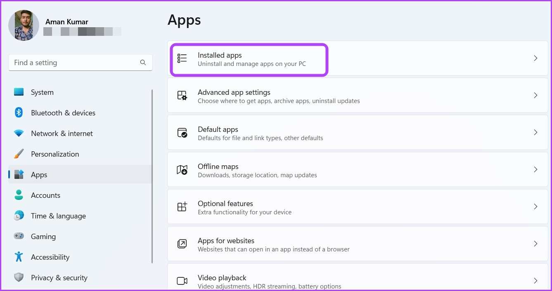Click the Find a setting search box

pyautogui.click(x=74, y=63)
